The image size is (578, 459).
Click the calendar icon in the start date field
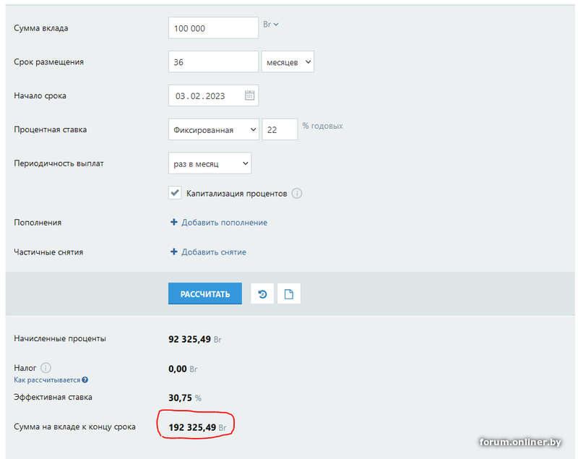coord(249,95)
